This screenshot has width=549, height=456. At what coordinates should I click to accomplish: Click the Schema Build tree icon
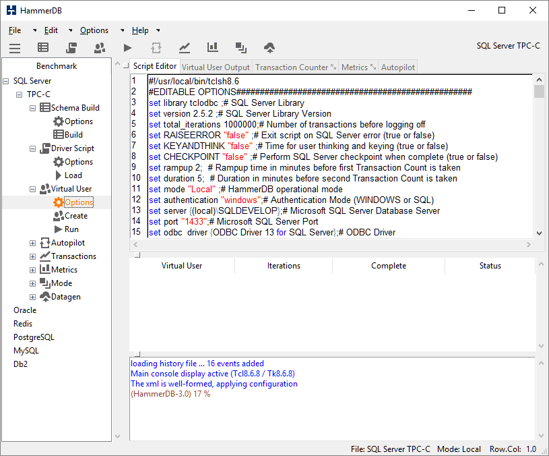pos(45,108)
